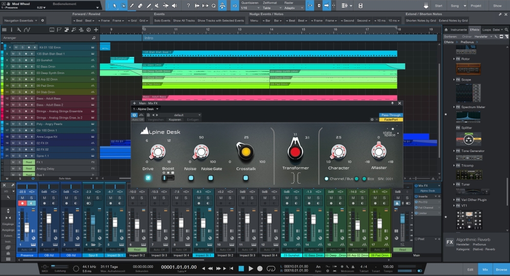Toggle the Noise Gate enable button
The image size is (510, 276).
[211, 178]
